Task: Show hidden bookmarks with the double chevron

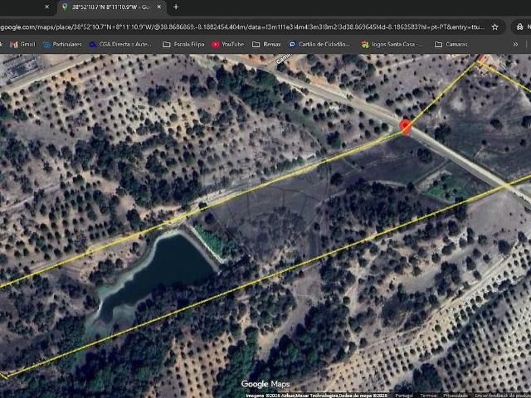Action: click(515, 44)
